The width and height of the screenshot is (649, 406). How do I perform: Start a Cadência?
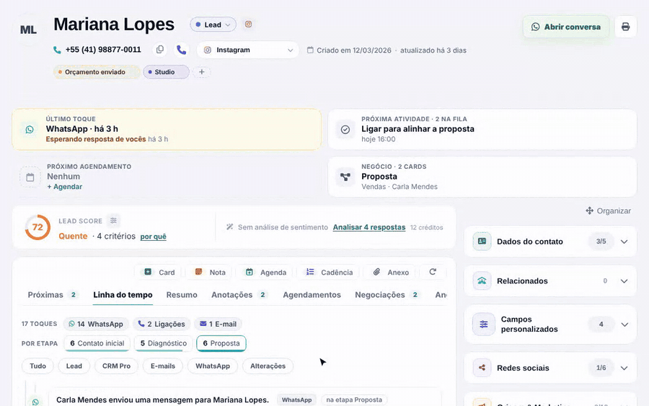[329, 272]
